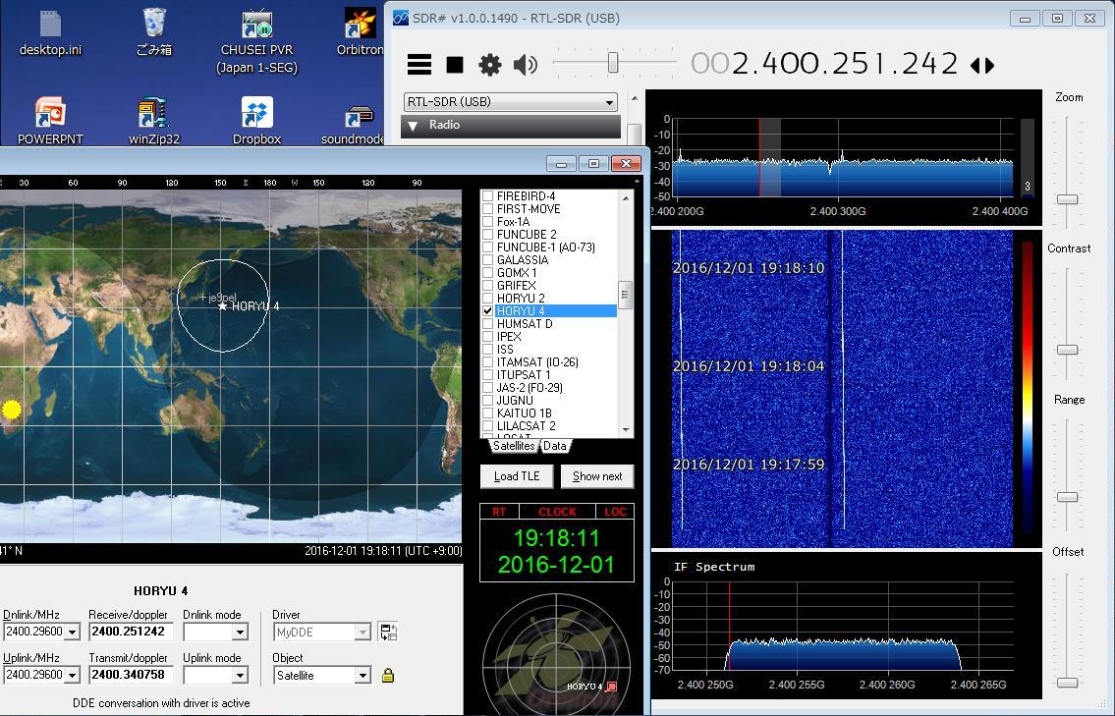1115x716 pixels.
Task: Click the Receive/doppler frequency field
Action: click(x=130, y=632)
